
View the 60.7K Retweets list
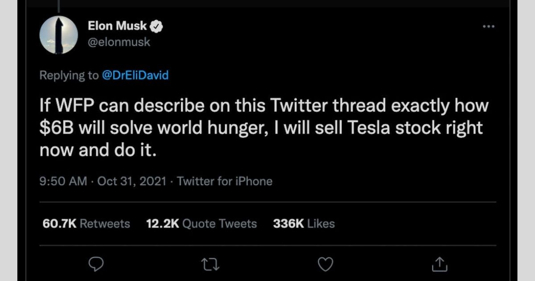click(x=86, y=223)
